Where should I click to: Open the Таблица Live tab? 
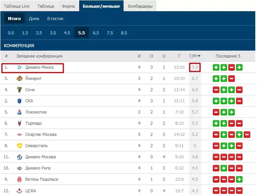pos(17,6)
